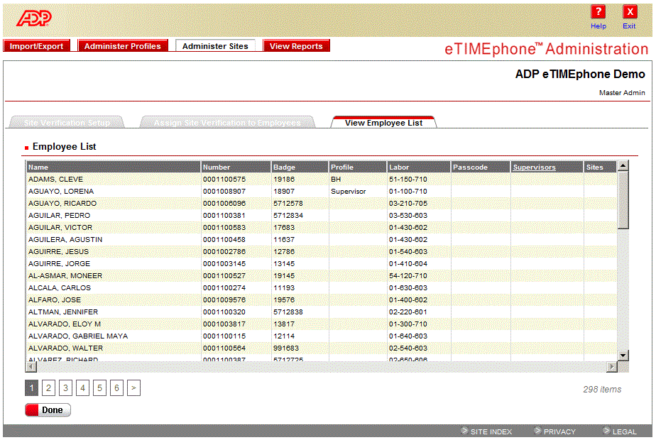Open the Import/Export menu

click(x=36, y=46)
